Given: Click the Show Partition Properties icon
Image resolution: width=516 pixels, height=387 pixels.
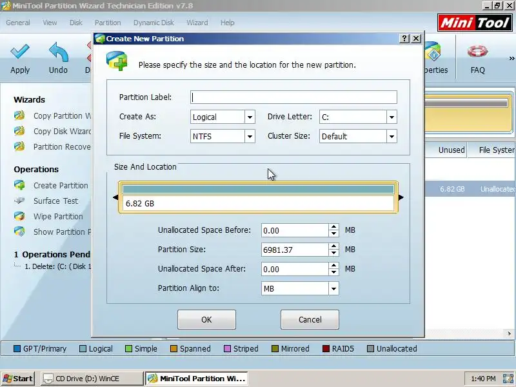Looking at the screenshot, I should point(19,232).
